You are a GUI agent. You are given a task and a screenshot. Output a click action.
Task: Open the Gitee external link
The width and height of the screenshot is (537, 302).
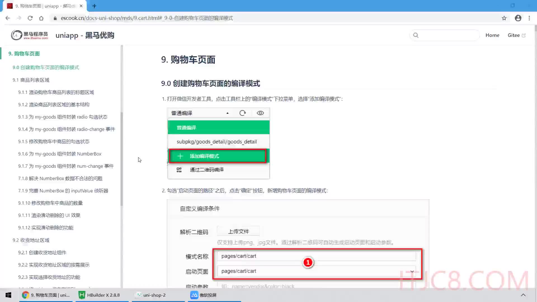click(x=517, y=35)
